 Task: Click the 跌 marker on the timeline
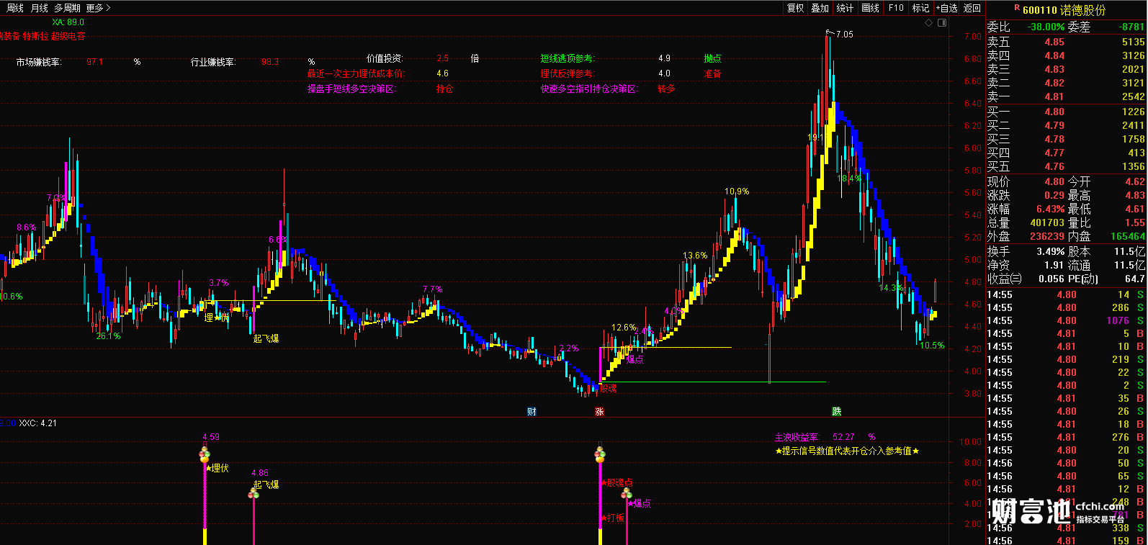tap(836, 411)
